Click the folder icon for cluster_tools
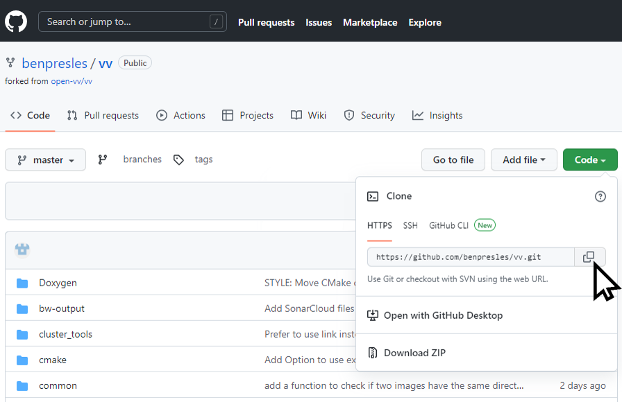This screenshot has width=622, height=402. tap(22, 335)
